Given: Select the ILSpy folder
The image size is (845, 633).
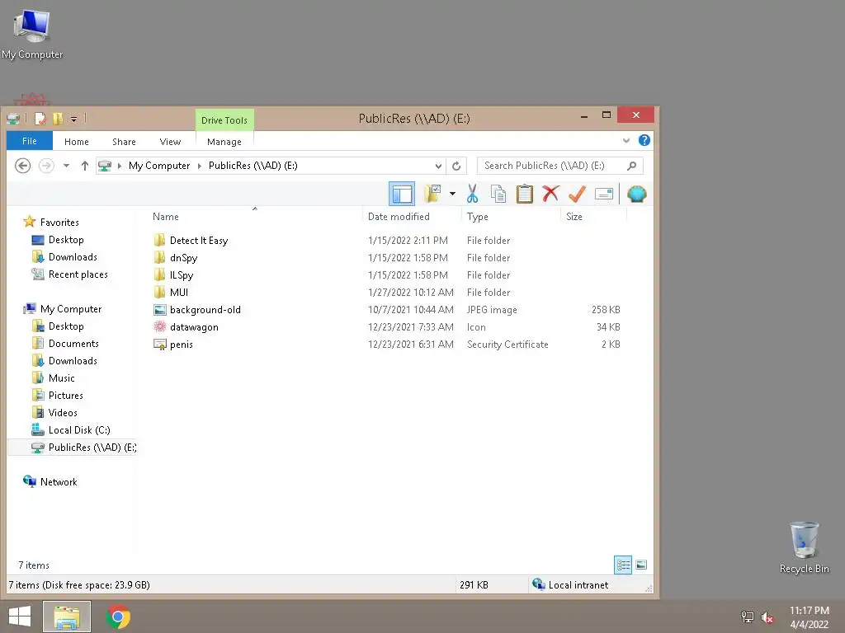Looking at the screenshot, I should (181, 275).
